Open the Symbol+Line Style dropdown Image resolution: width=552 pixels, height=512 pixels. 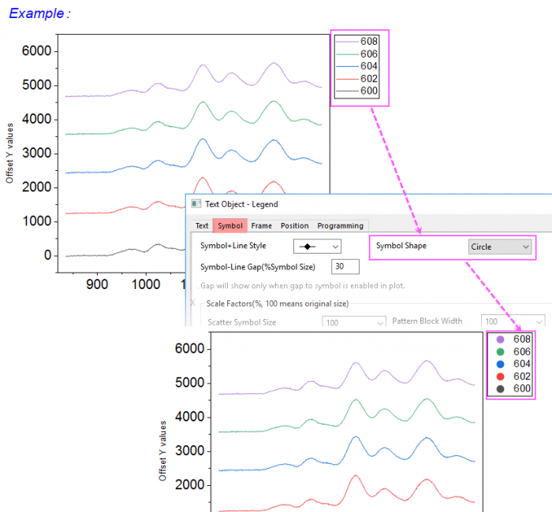coord(317,247)
